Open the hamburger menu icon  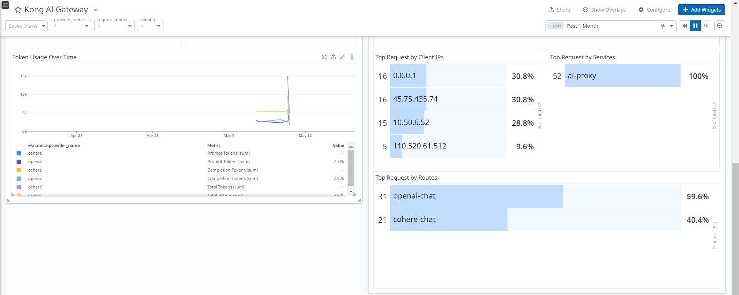tap(5, 5)
